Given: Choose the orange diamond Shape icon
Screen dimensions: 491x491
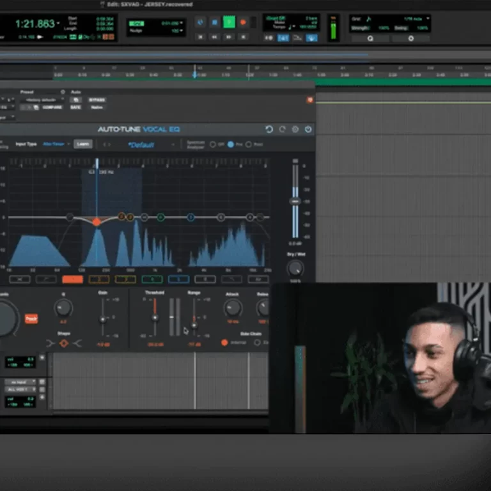Looking at the screenshot, I should click(x=64, y=343).
